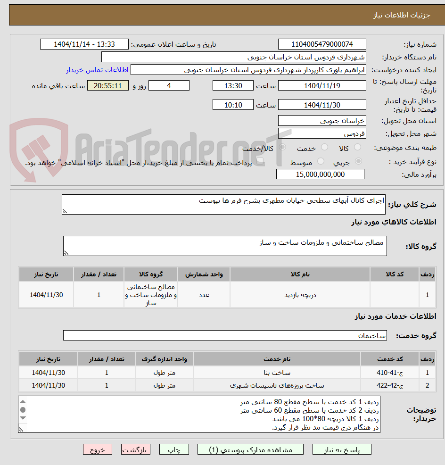
Task: Open مشاهده مدارک پیوستی (1) button
Action: coord(250,449)
